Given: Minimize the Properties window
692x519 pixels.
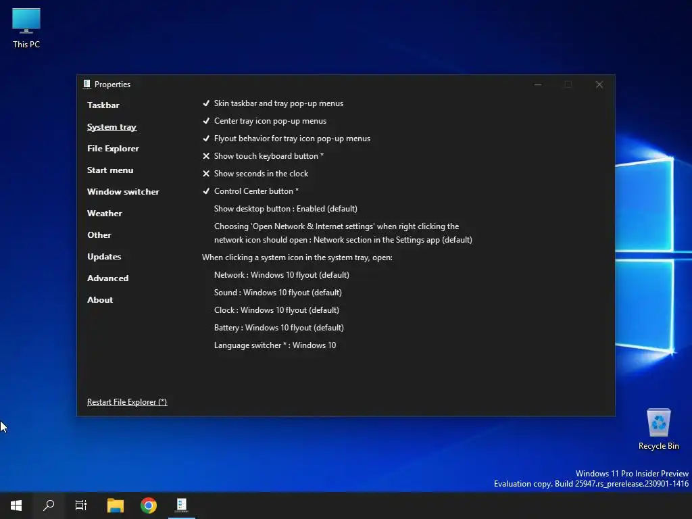Looking at the screenshot, I should point(537,84).
